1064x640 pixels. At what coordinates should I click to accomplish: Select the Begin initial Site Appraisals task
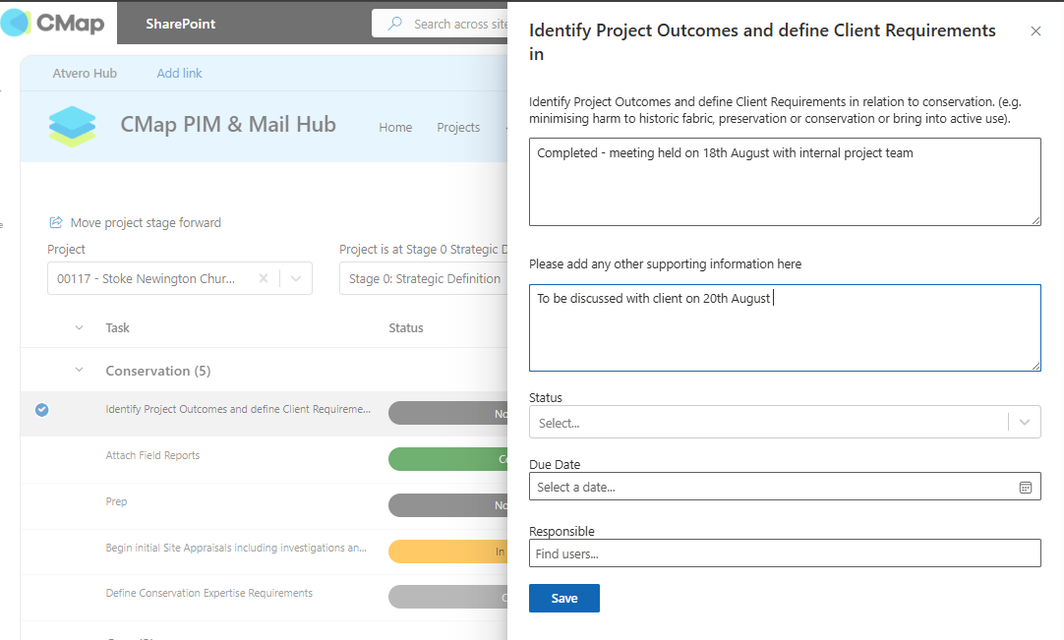(x=236, y=548)
